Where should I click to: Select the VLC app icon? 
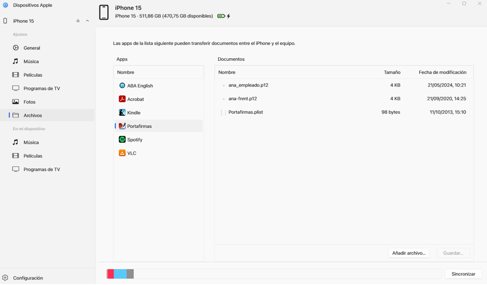point(122,153)
